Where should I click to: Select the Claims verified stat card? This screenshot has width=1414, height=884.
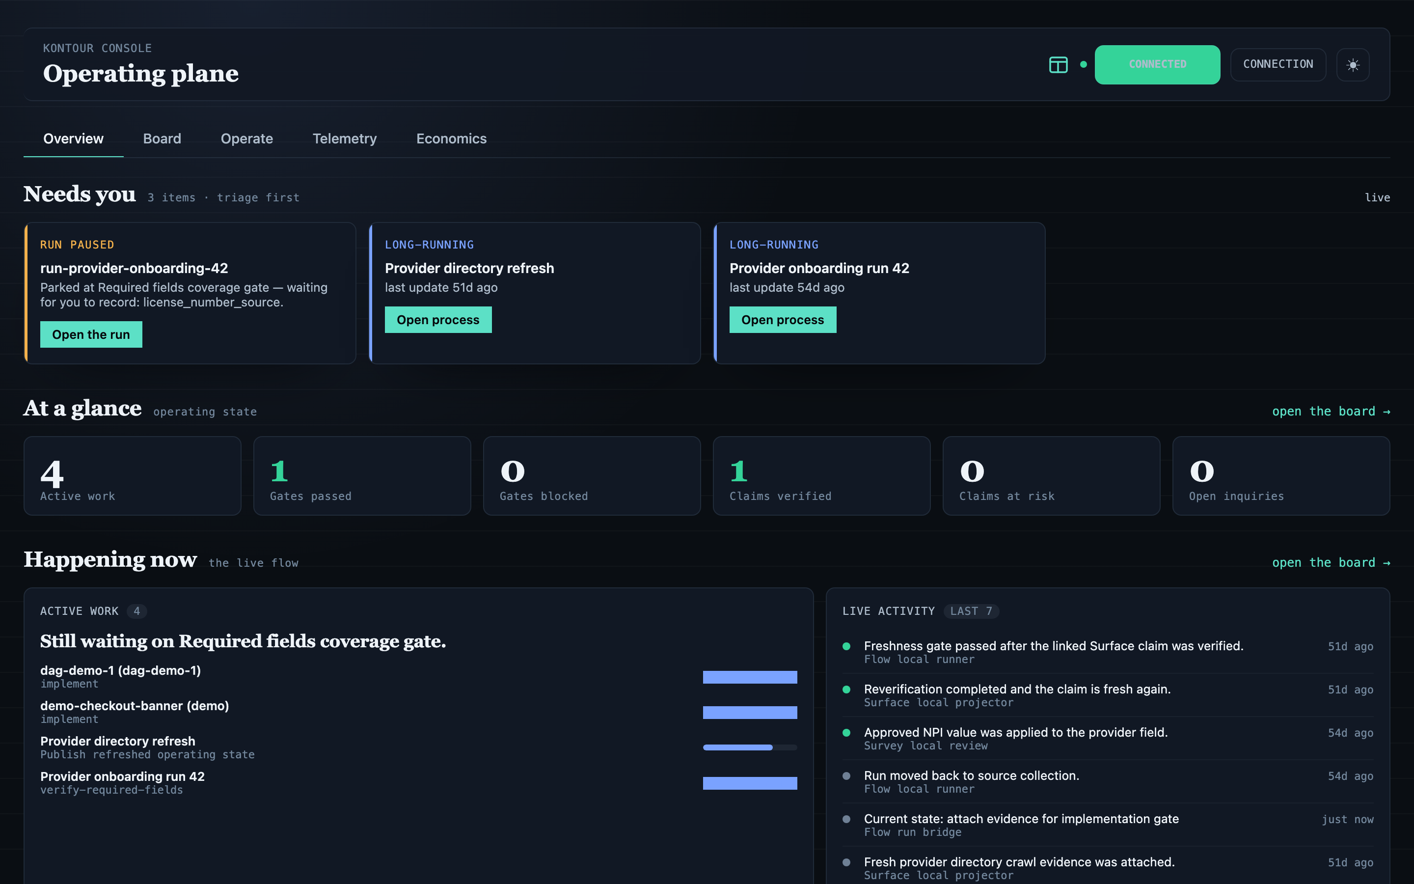(821, 476)
